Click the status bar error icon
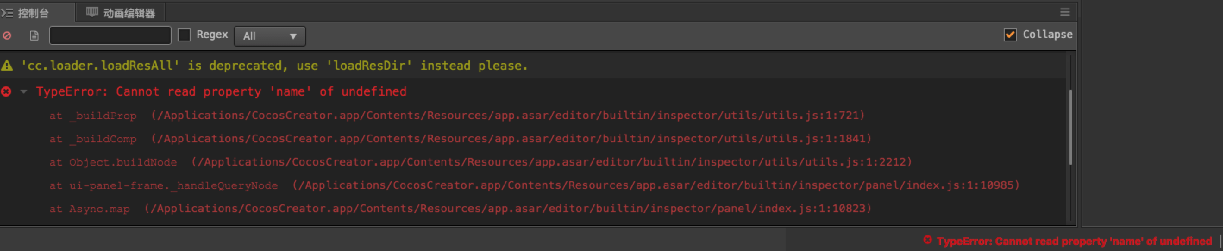 (927, 241)
